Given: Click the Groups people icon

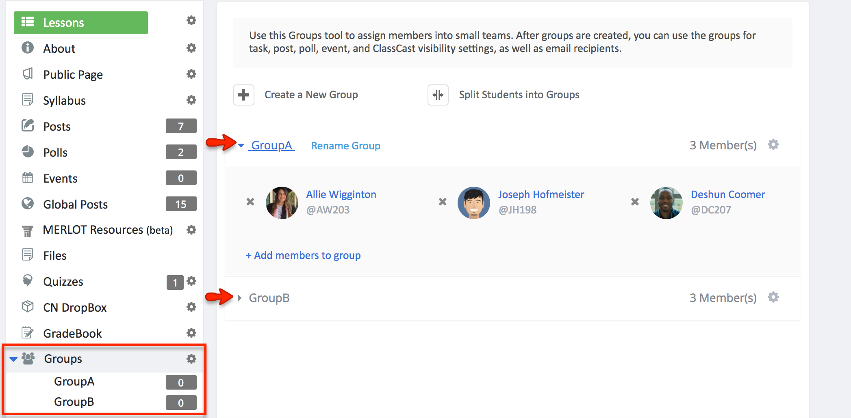Looking at the screenshot, I should click(x=28, y=358).
